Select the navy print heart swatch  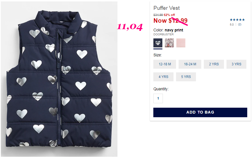(158, 43)
